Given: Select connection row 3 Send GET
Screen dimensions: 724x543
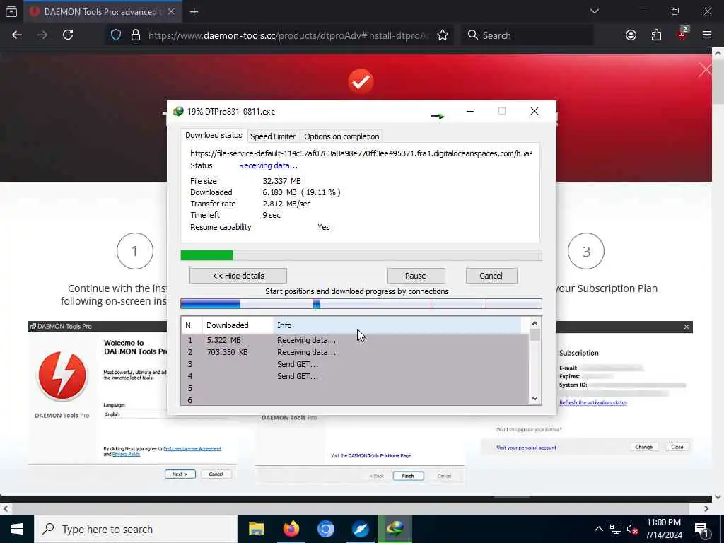Looking at the screenshot, I should point(355,364).
